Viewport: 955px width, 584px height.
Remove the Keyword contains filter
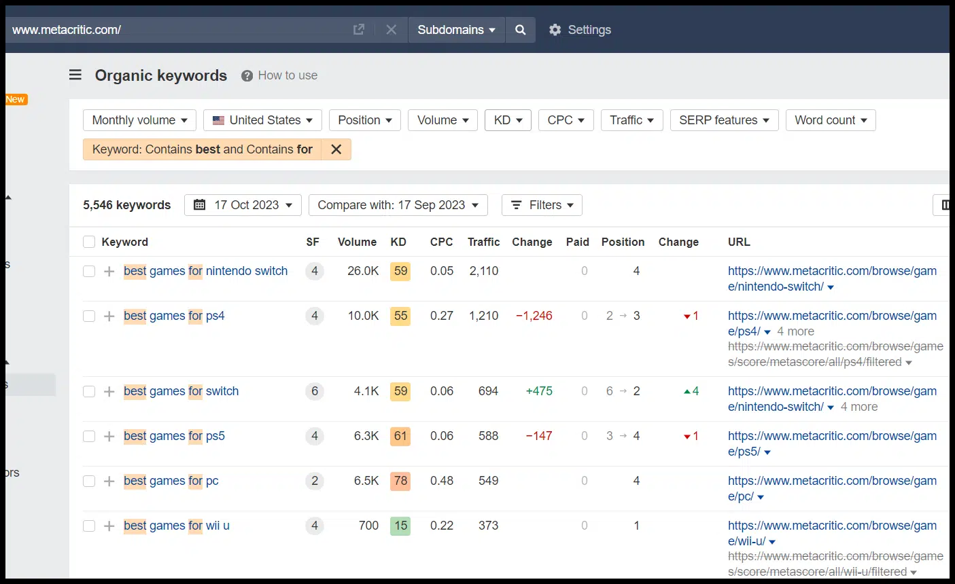coord(336,149)
